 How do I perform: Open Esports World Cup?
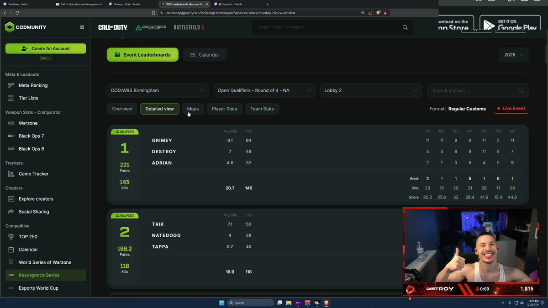(38, 288)
